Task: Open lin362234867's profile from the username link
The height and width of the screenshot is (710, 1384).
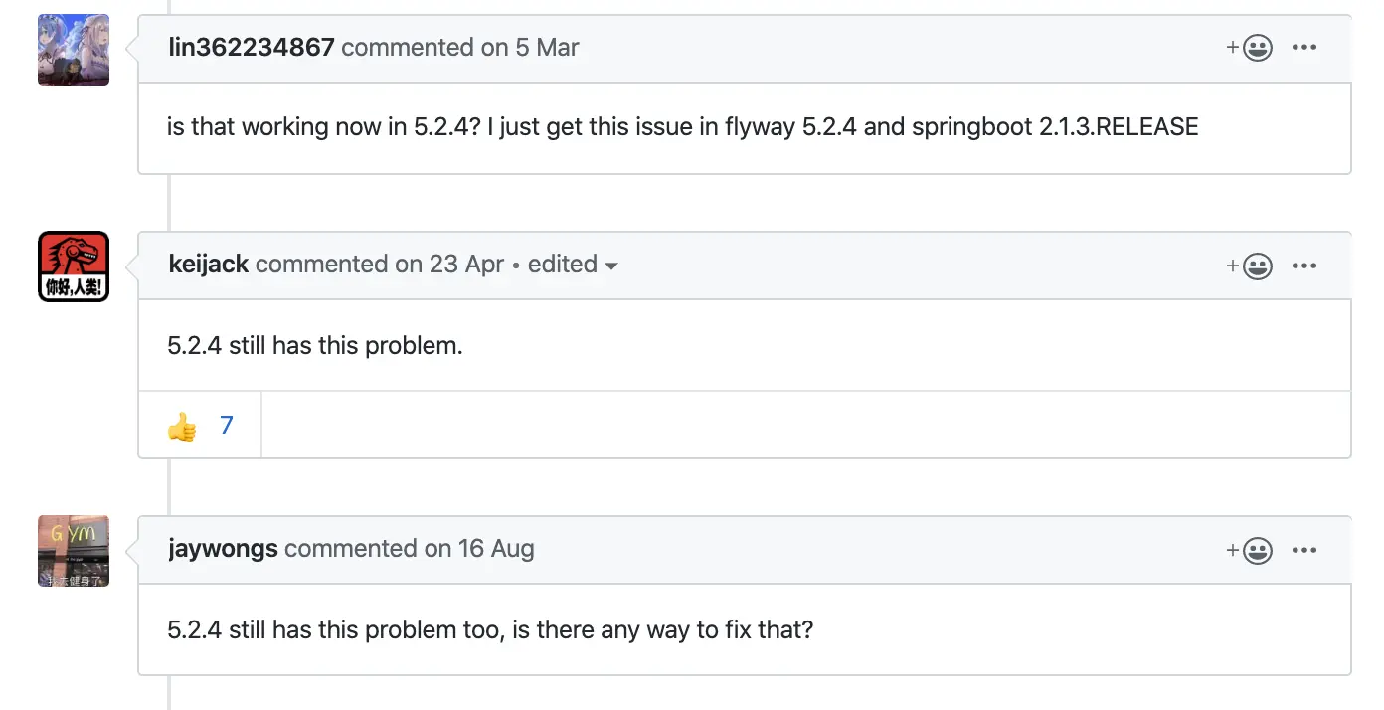Action: (251, 47)
